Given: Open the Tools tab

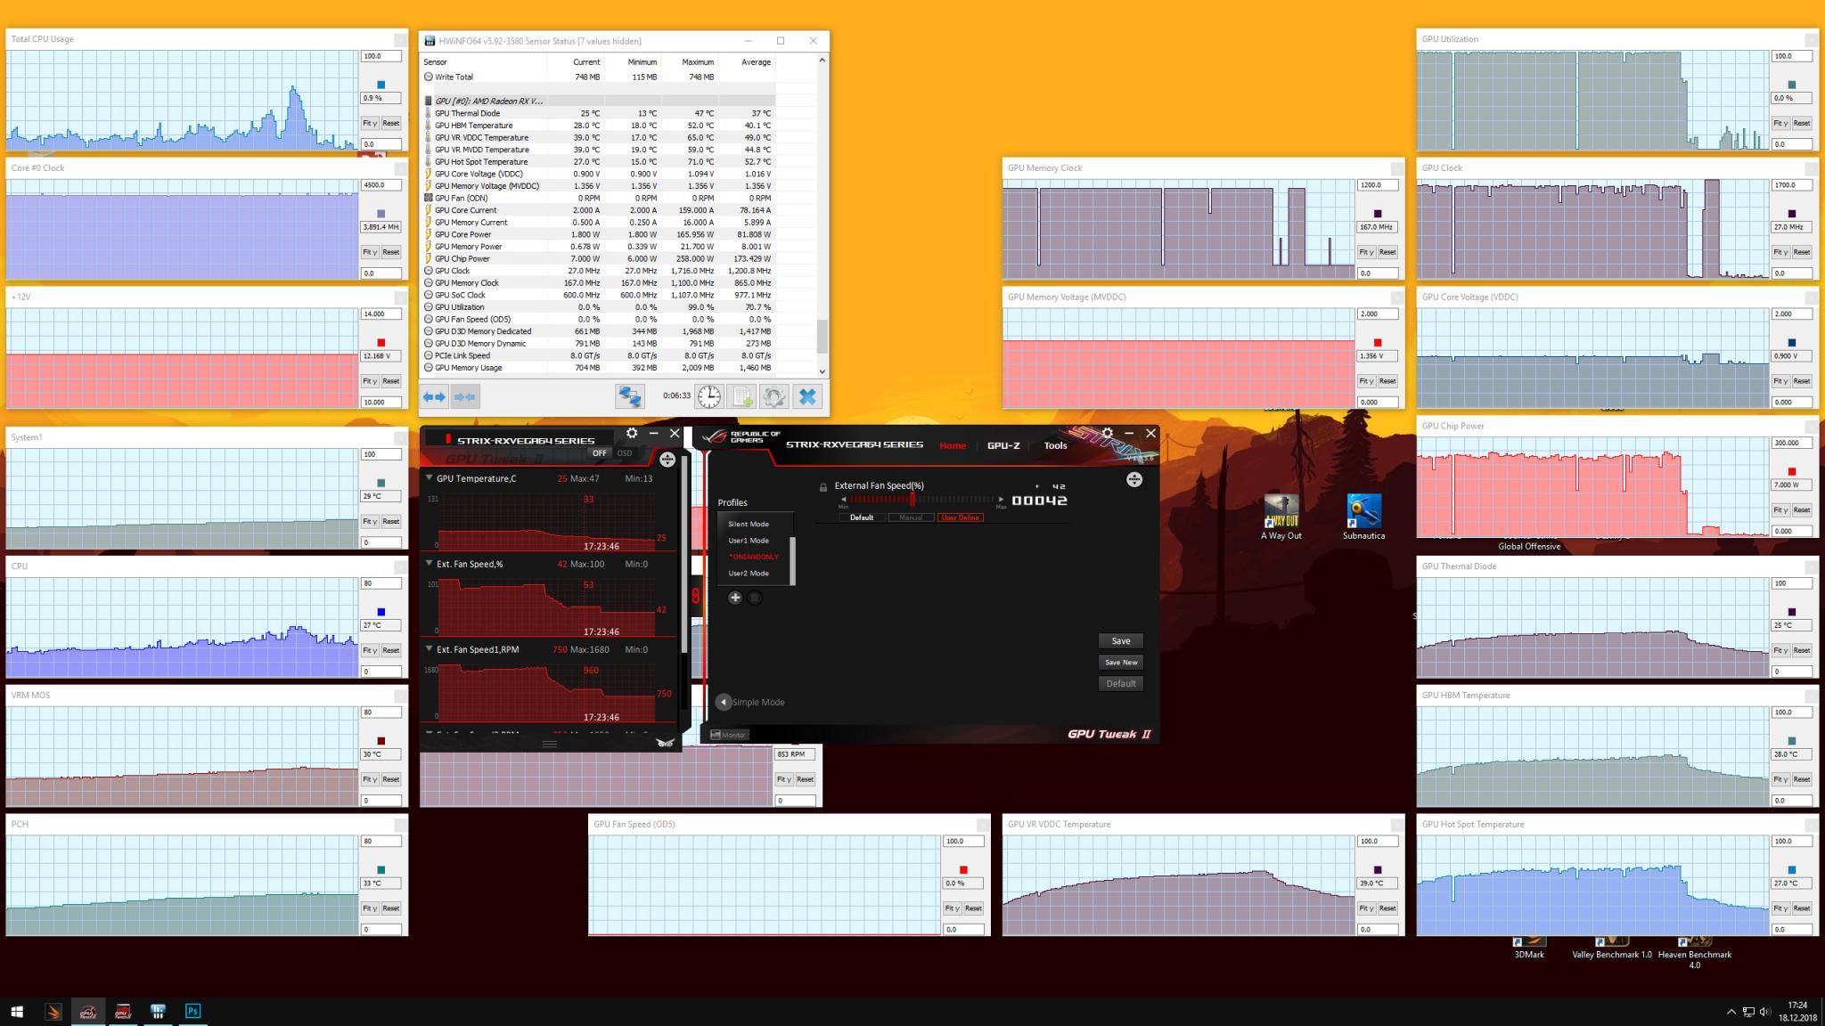Looking at the screenshot, I should (1055, 445).
